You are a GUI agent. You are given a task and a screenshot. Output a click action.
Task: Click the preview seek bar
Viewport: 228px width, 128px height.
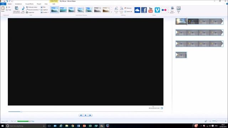coord(85,112)
